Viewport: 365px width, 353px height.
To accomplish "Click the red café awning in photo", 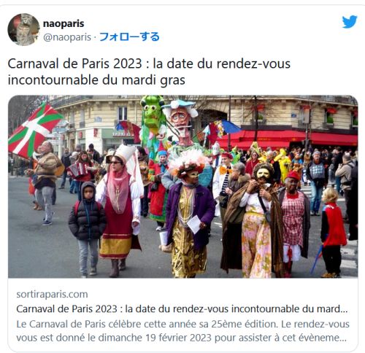I will coord(287,139).
